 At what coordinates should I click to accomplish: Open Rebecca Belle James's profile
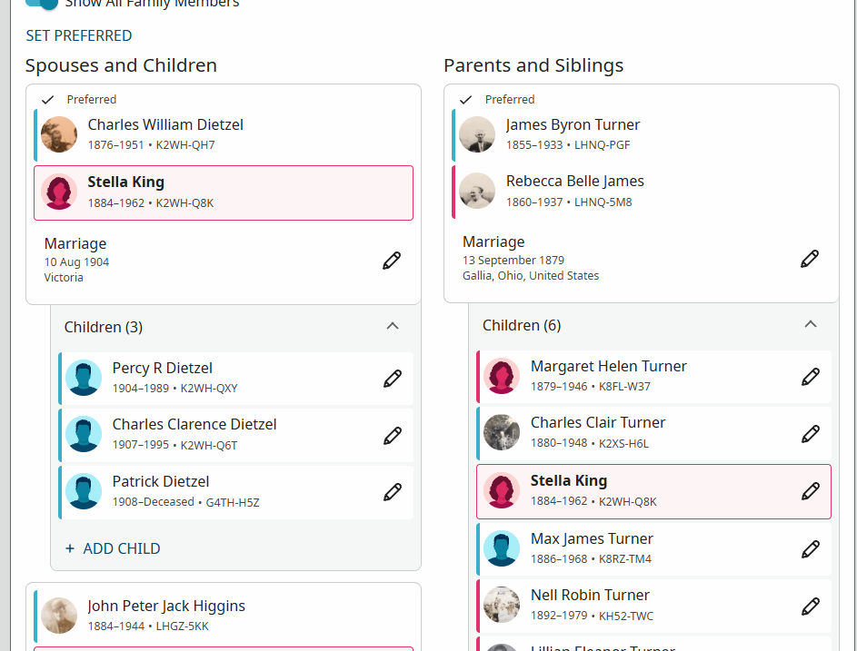tap(575, 181)
